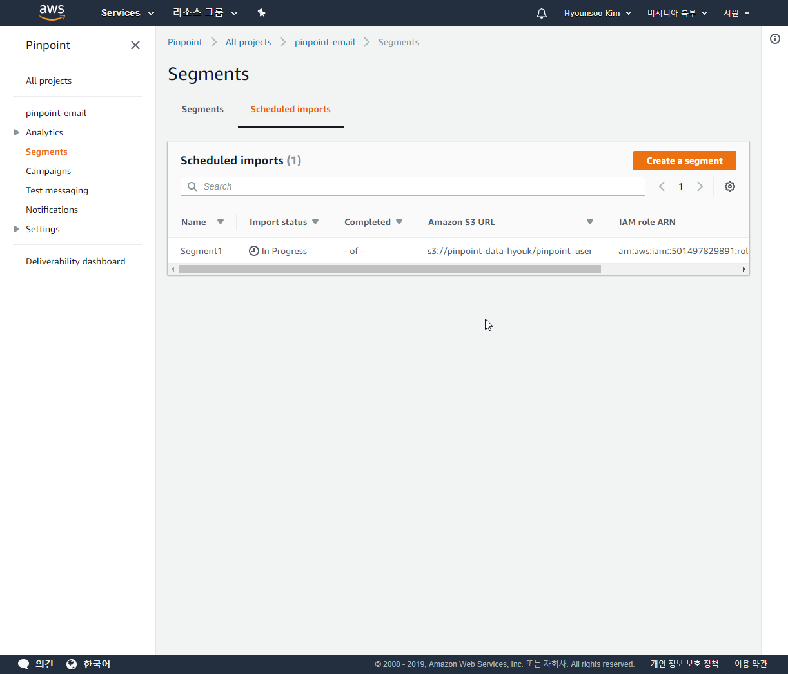This screenshot has height=674, width=788.
Task: Click the 한국어 language selector
Action: coord(97,664)
